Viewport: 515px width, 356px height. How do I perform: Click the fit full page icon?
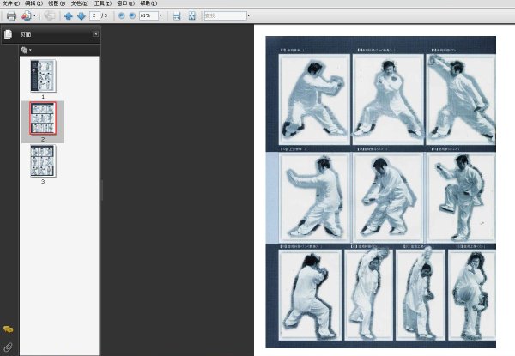[191, 15]
